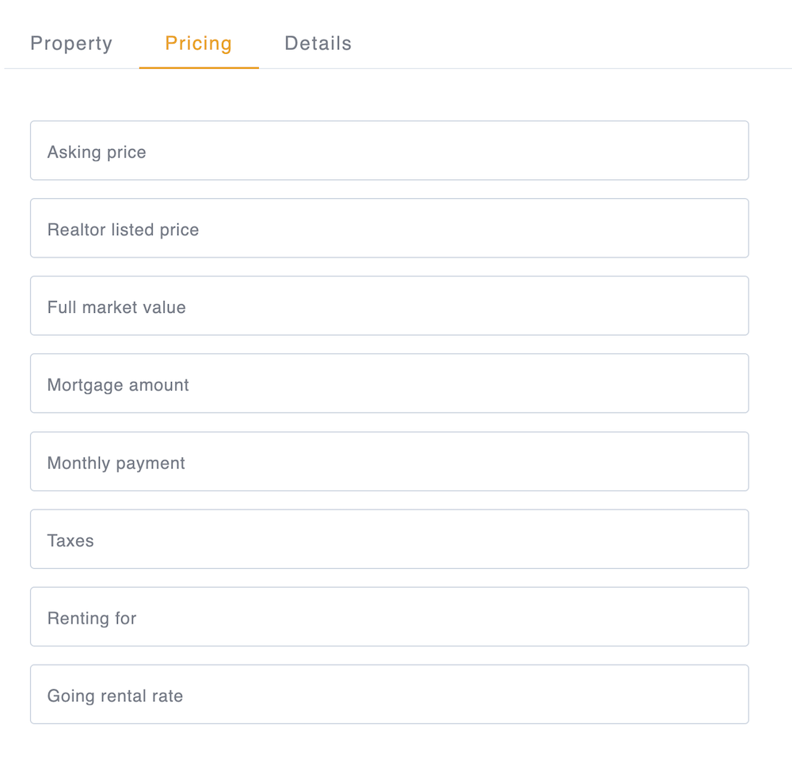Click the Full market value input box

pos(390,306)
